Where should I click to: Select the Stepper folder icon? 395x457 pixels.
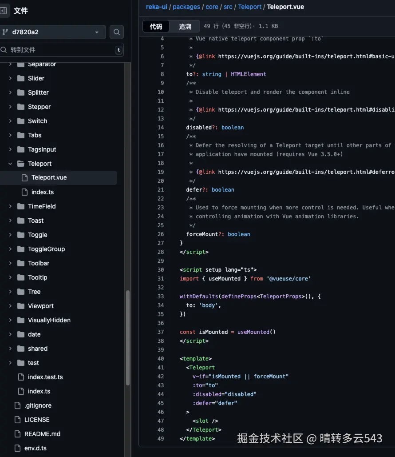pos(21,107)
